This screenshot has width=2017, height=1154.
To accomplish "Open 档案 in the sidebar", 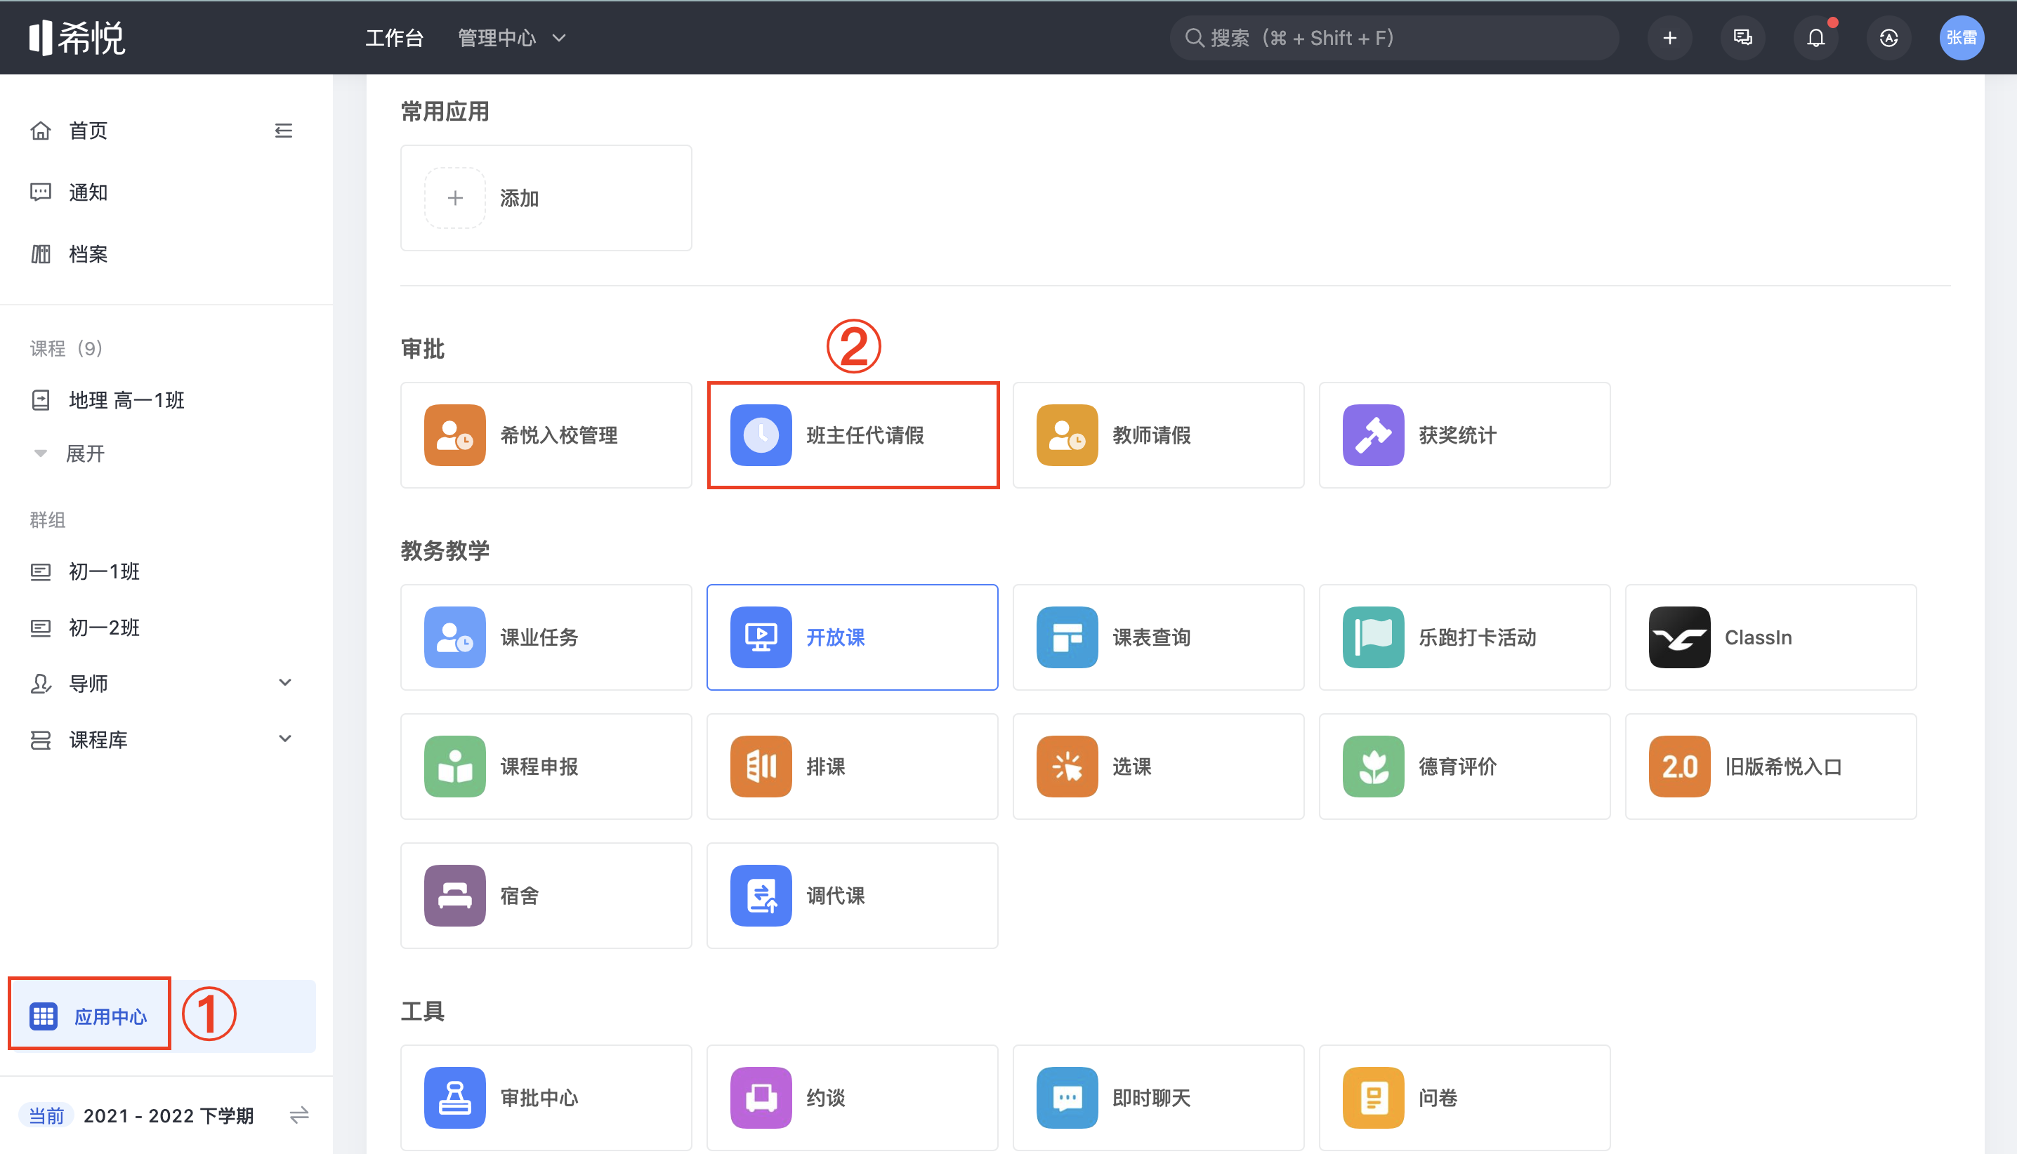I will click(87, 254).
